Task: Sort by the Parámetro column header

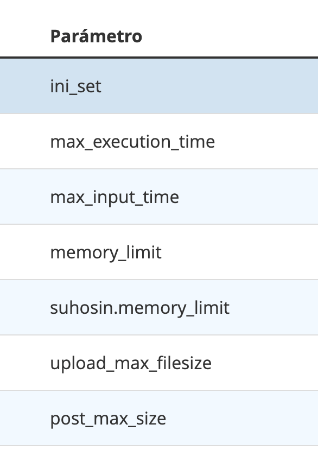Action: [x=96, y=36]
